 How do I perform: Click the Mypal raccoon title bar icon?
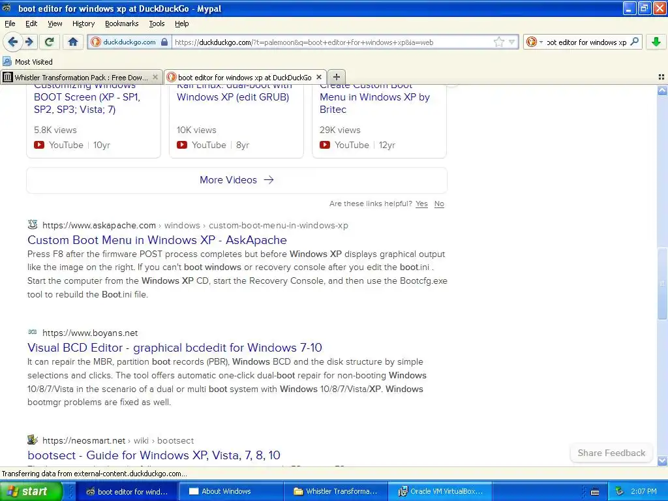7,8
